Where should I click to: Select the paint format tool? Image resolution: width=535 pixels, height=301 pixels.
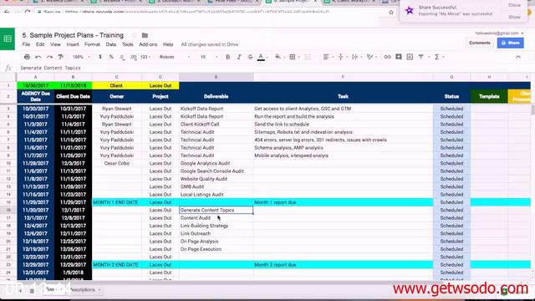60,57
